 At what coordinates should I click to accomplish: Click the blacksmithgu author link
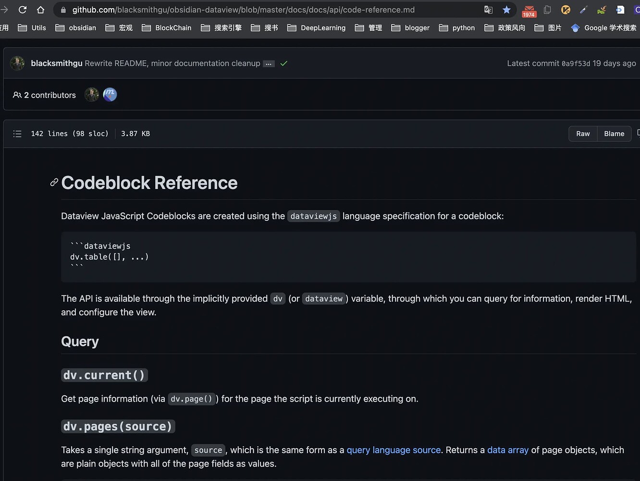coord(57,63)
